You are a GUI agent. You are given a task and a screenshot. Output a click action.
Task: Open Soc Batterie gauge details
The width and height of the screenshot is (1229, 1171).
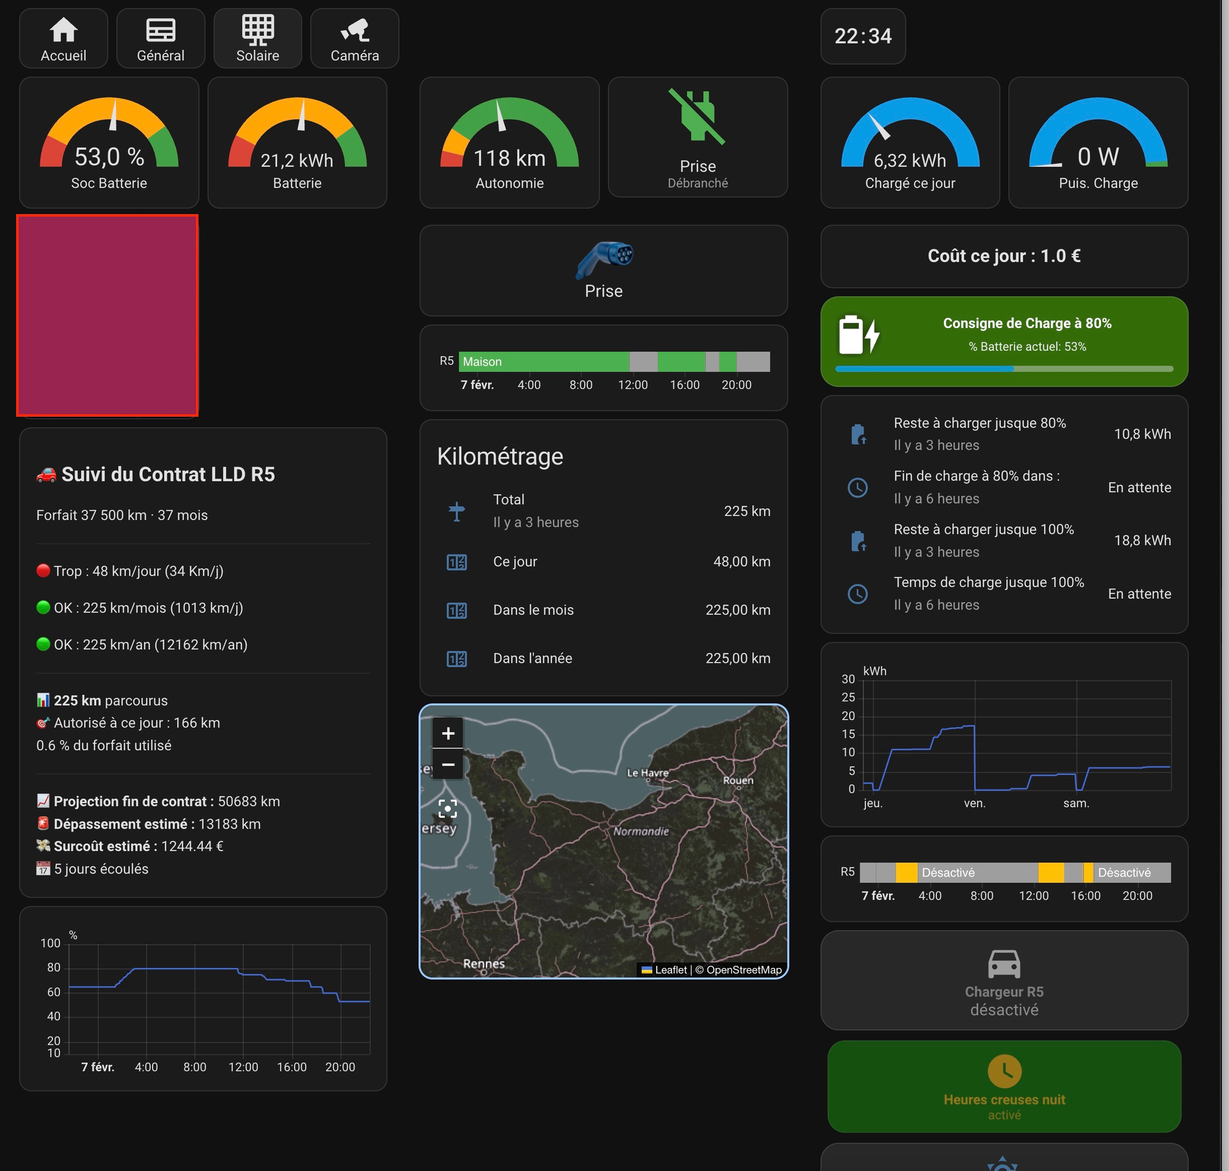(x=109, y=142)
